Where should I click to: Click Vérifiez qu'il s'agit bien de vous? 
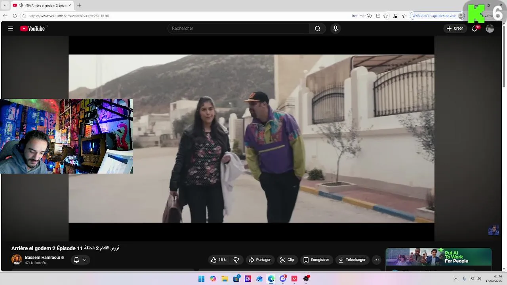pyautogui.click(x=437, y=16)
